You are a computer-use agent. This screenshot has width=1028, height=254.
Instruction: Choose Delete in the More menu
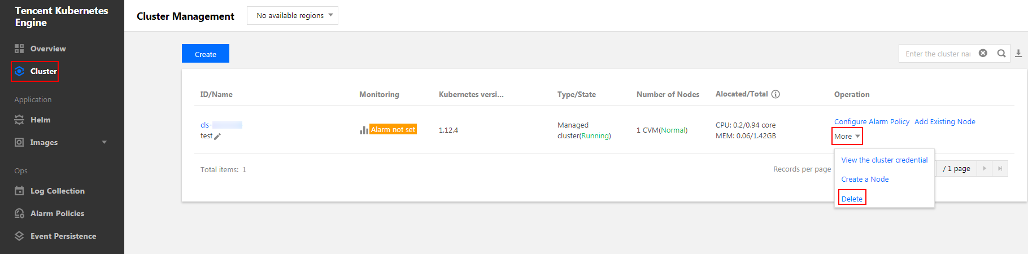(x=852, y=199)
